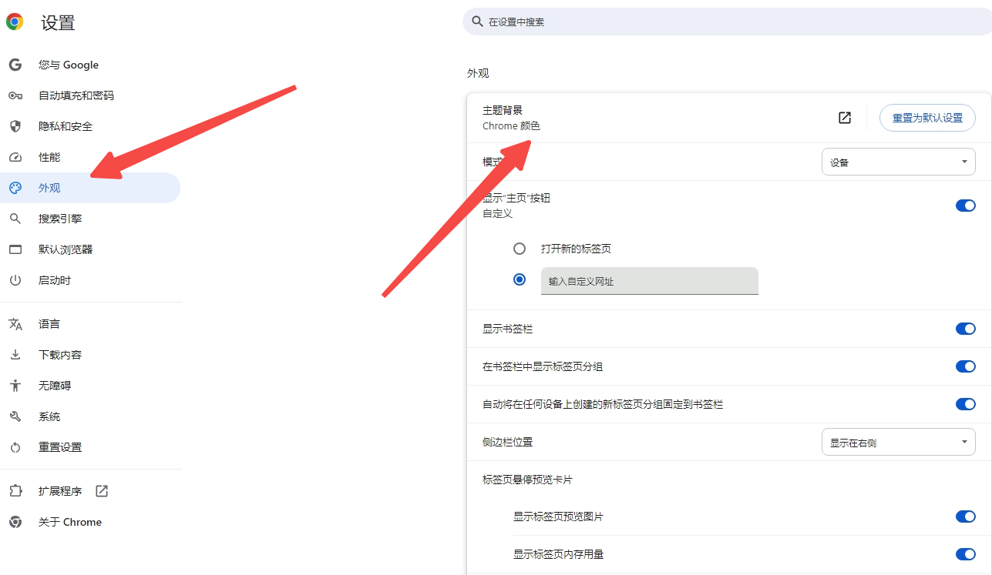Open 重置设置 section

click(90, 447)
